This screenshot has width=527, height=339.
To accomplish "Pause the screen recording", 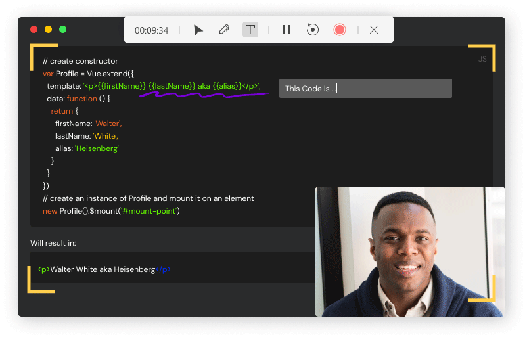I will coord(286,30).
